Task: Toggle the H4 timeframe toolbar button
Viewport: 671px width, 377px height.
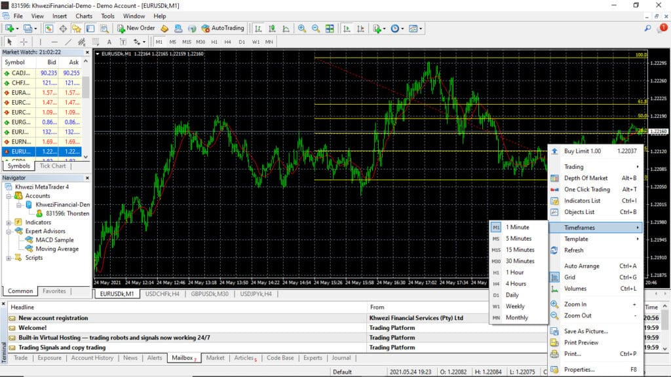Action: click(x=227, y=42)
